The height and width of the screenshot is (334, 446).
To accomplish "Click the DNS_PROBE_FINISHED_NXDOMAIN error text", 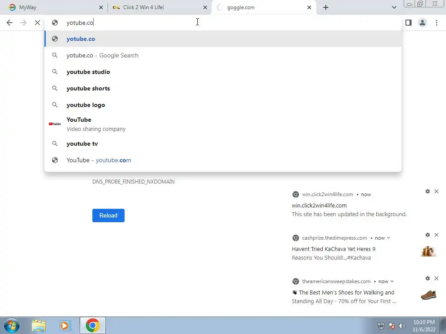I will pyautogui.click(x=133, y=181).
